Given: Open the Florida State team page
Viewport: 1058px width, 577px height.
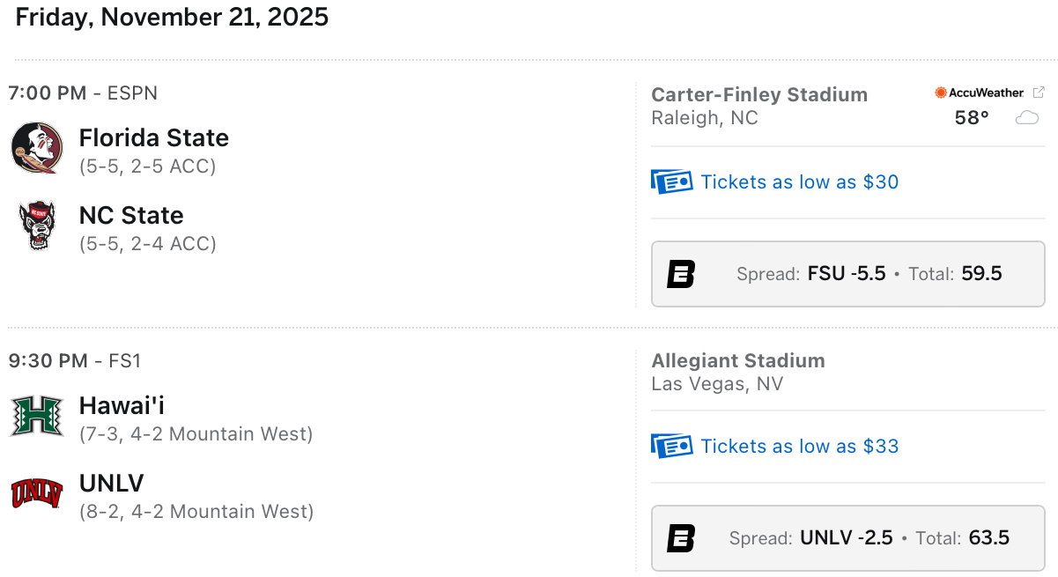Looking at the screenshot, I should point(154,138).
